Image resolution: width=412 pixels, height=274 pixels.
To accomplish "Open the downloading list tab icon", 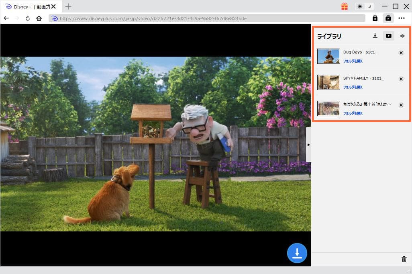I will 375,36.
